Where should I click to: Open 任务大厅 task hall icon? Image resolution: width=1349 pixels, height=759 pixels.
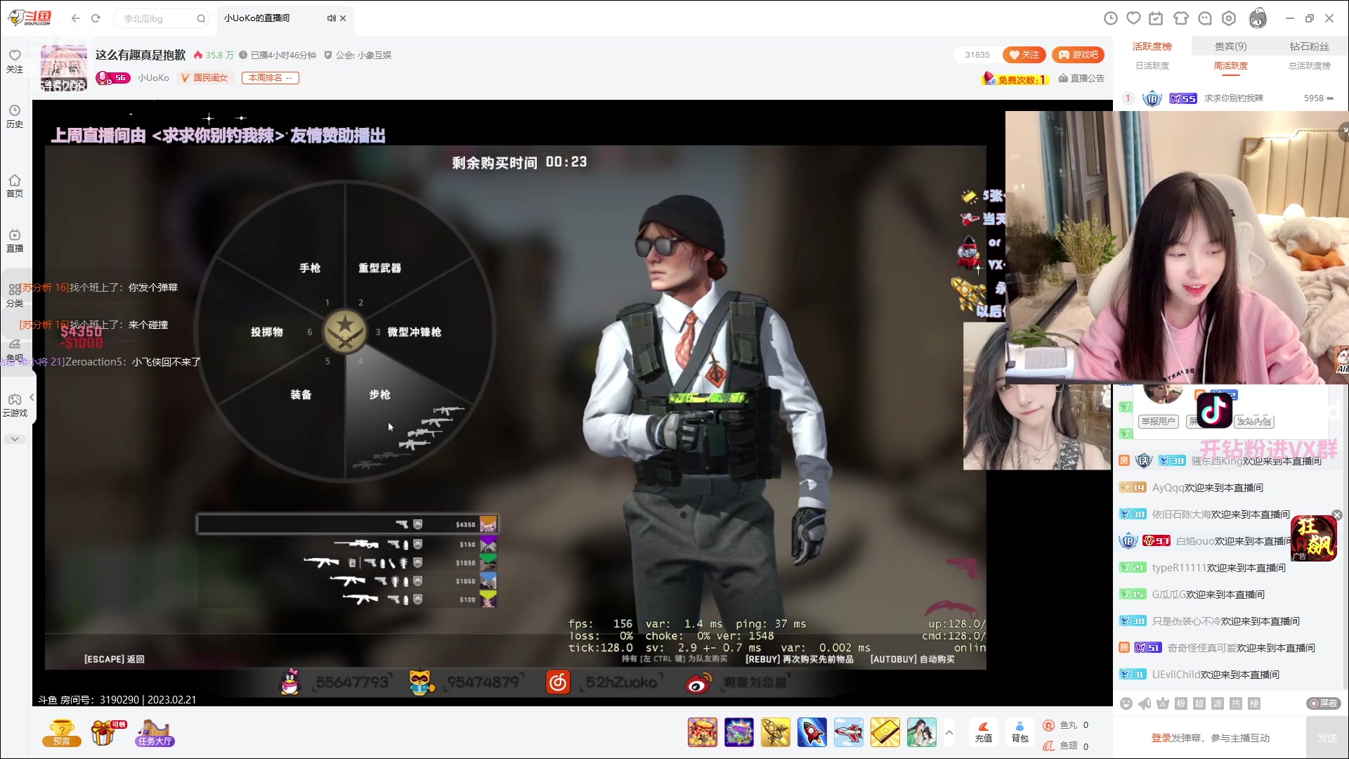click(x=155, y=732)
